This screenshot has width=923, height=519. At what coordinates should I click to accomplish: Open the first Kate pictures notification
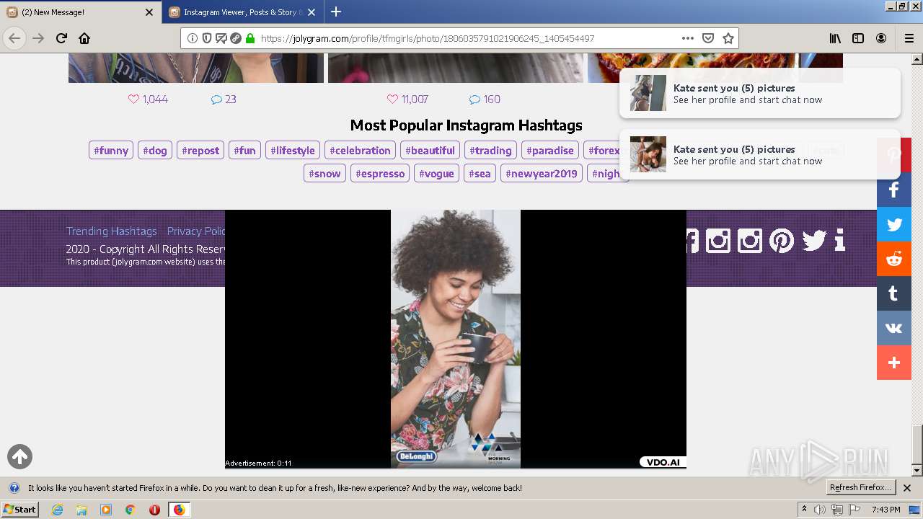[760, 93]
